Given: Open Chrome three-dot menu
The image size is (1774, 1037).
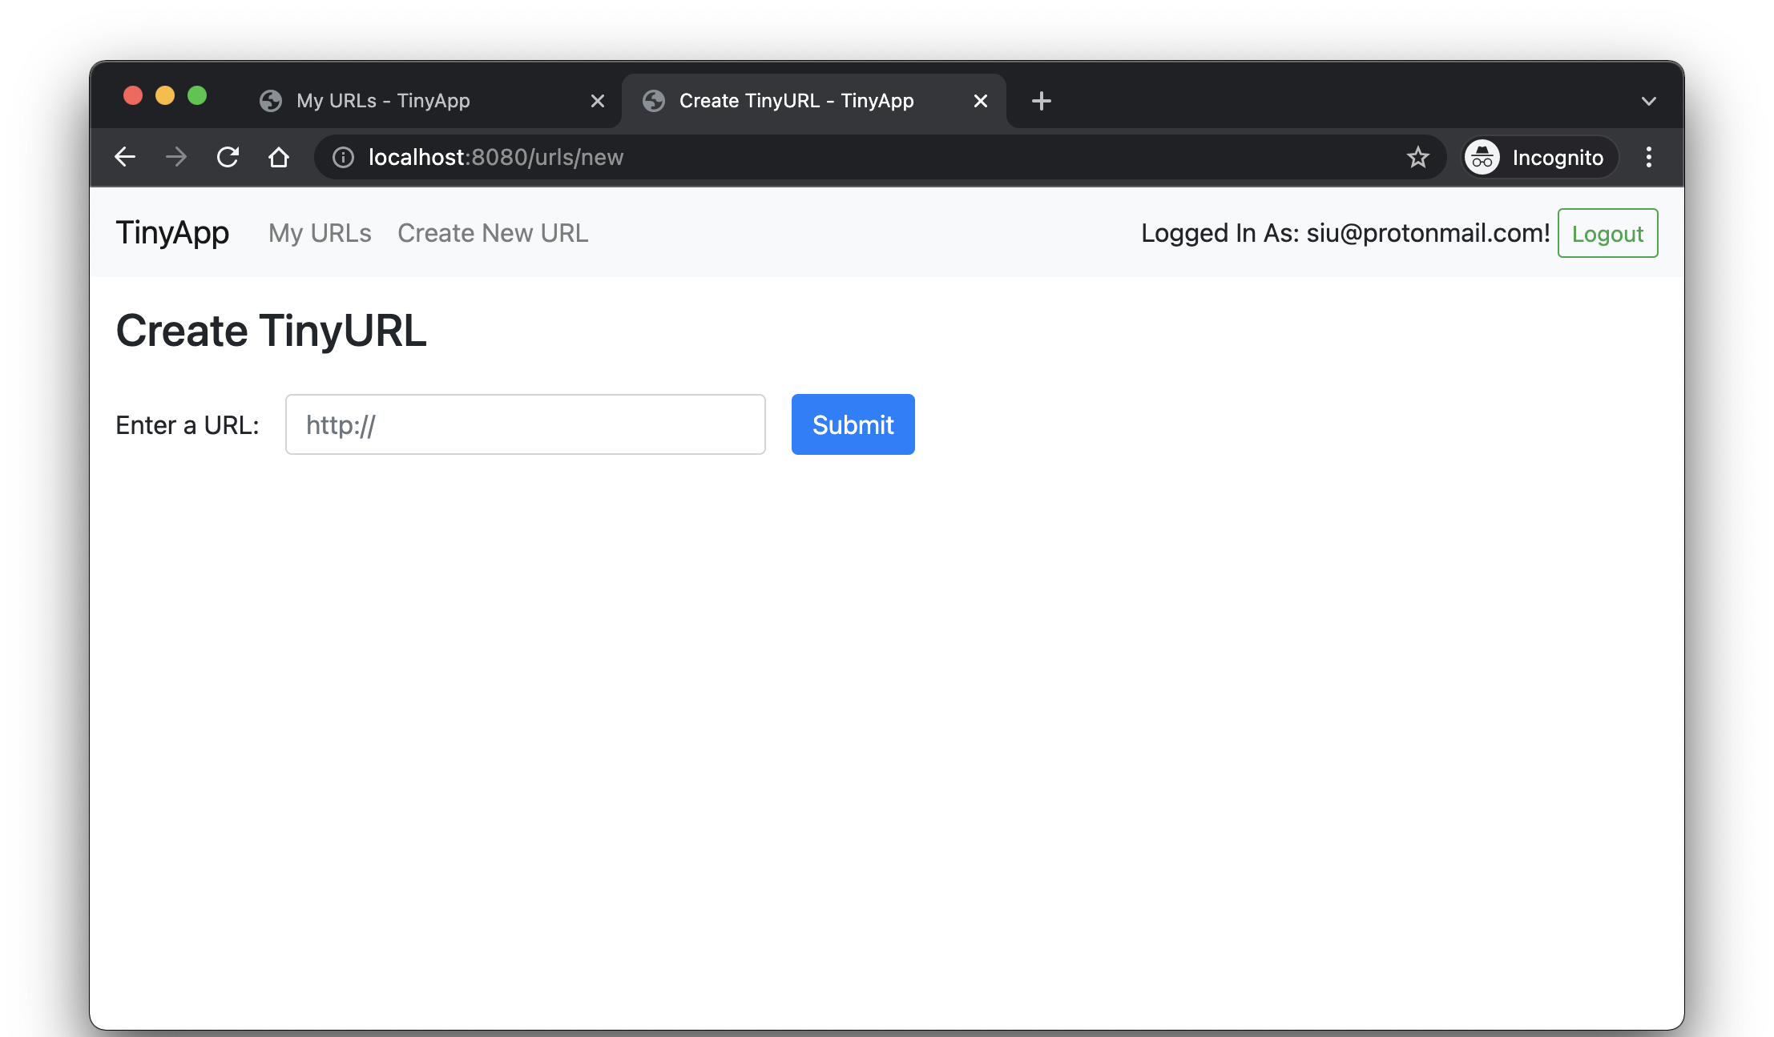Looking at the screenshot, I should point(1648,157).
